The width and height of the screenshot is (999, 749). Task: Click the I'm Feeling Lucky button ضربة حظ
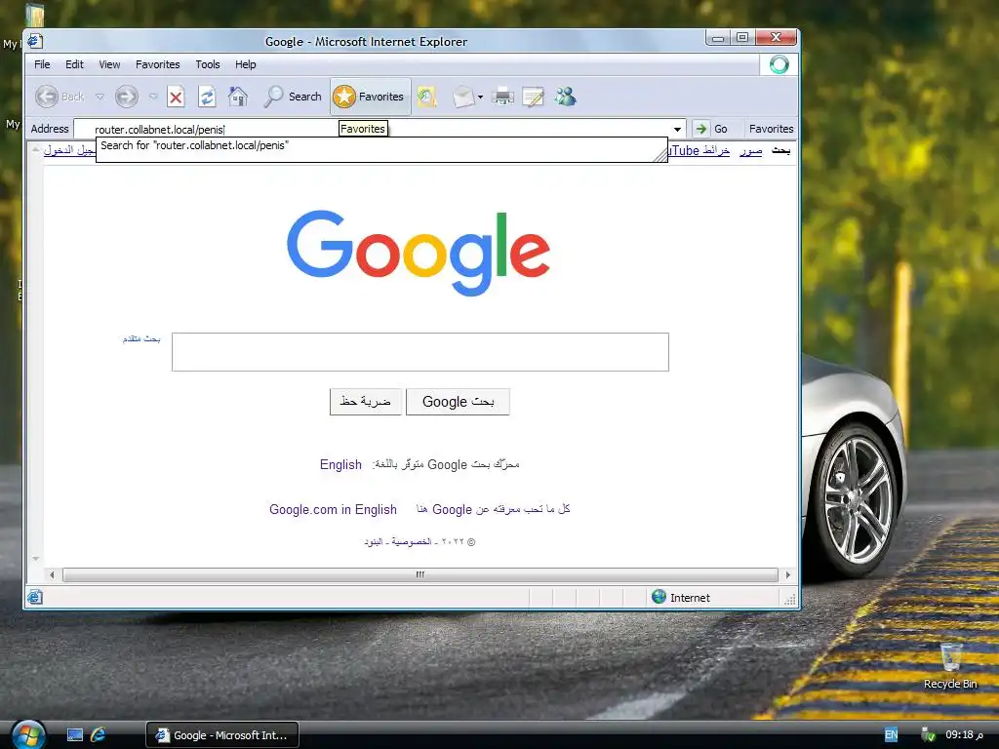[365, 401]
